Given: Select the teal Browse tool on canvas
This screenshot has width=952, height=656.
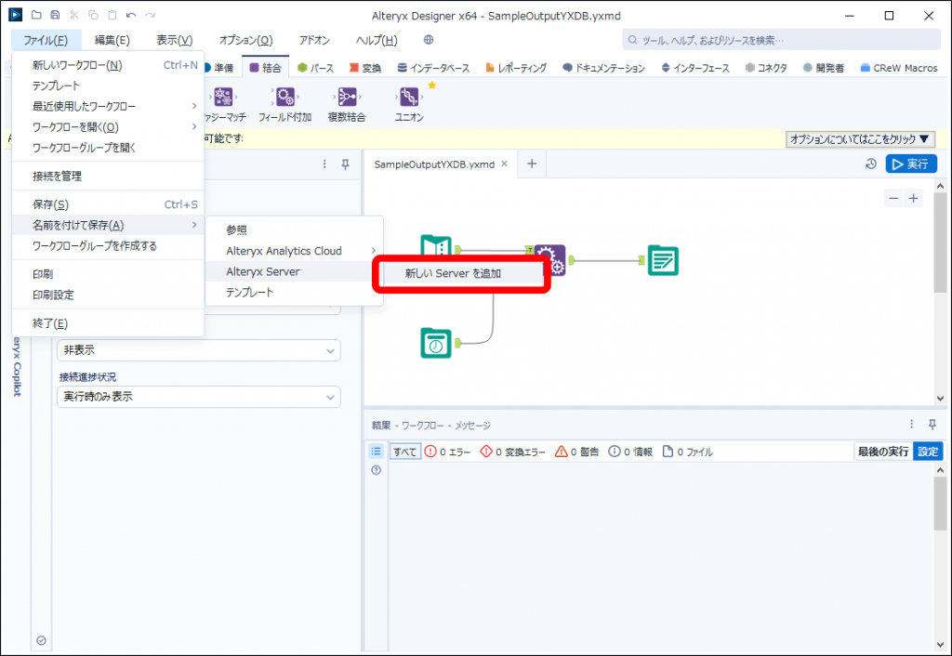Looking at the screenshot, I should click(x=662, y=260).
